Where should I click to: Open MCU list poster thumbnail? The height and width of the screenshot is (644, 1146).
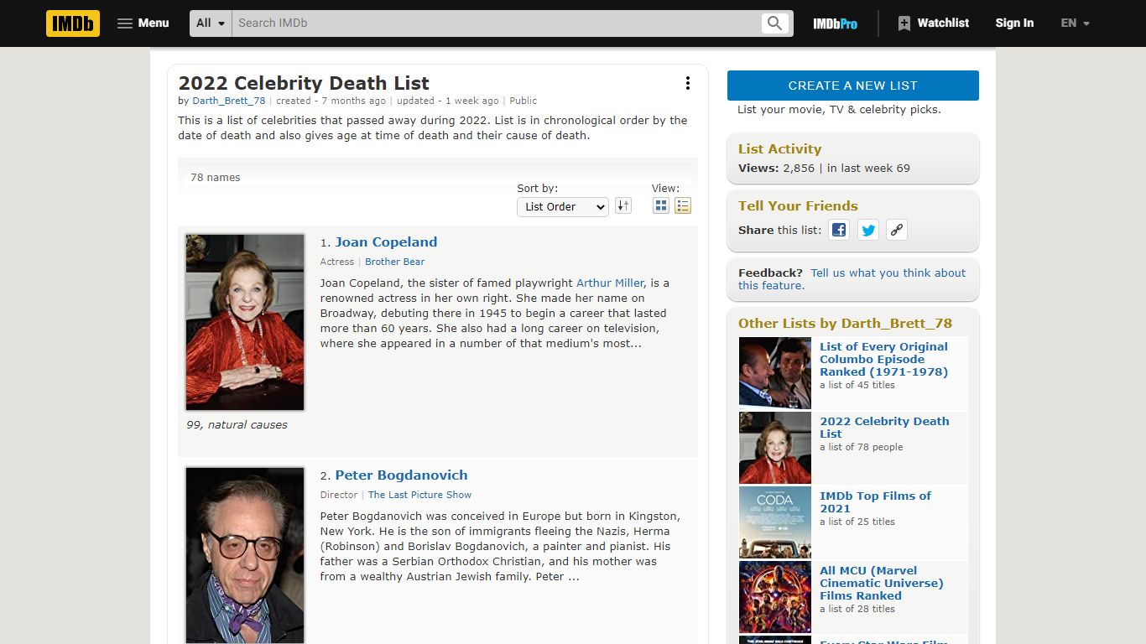click(x=775, y=597)
